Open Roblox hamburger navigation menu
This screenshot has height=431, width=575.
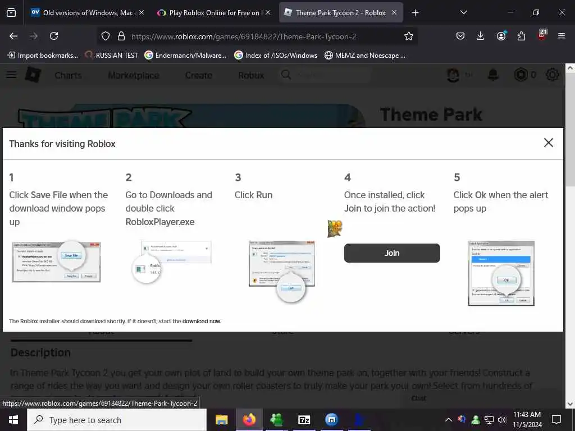11,75
